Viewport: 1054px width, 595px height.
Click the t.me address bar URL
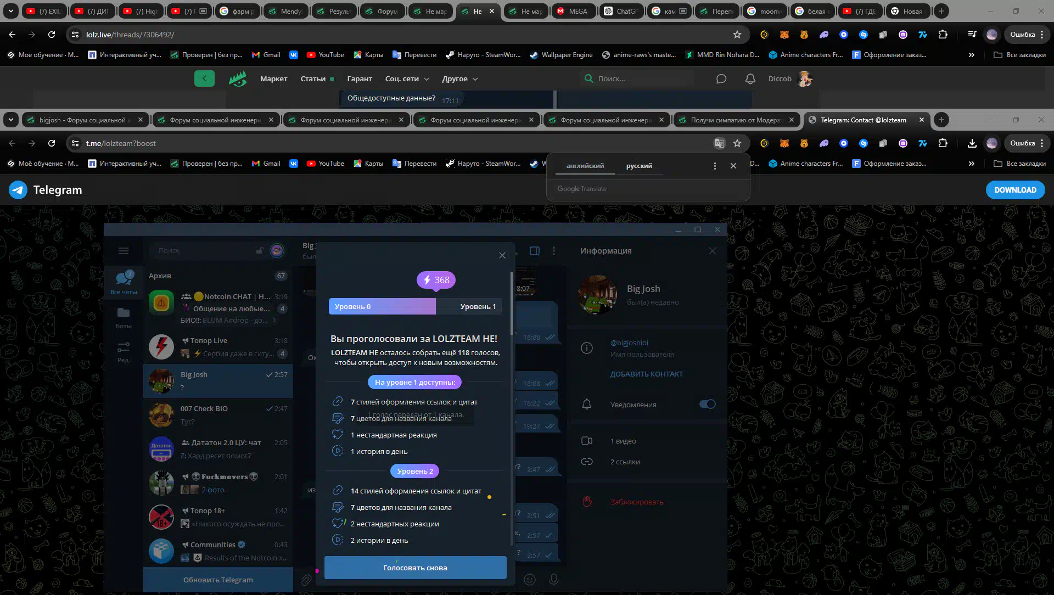click(121, 143)
